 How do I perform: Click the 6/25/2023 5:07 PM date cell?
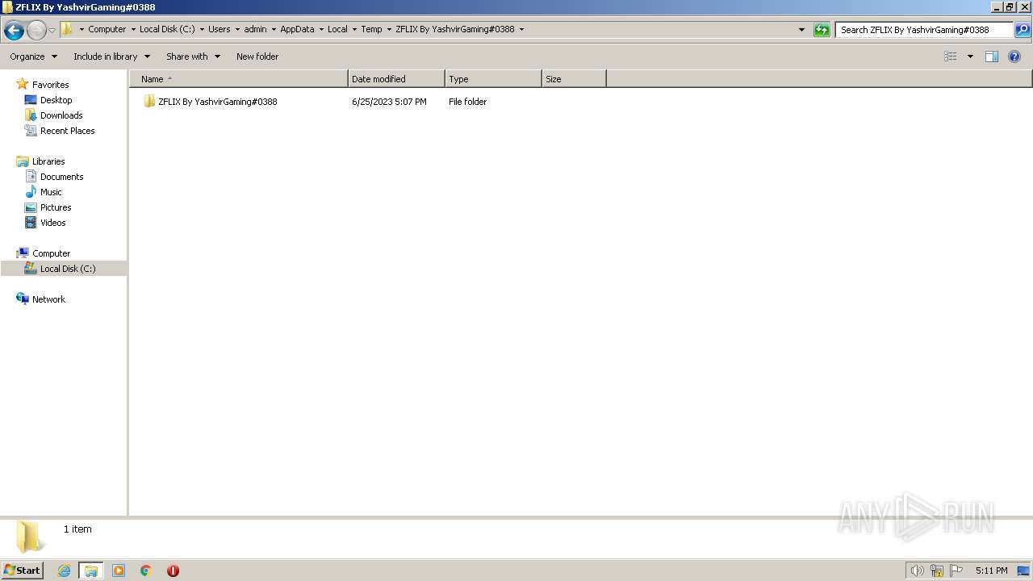389,102
